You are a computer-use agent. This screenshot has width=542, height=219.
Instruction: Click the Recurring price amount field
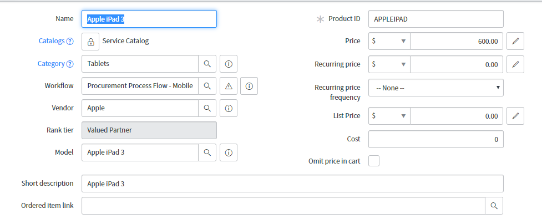(457, 64)
